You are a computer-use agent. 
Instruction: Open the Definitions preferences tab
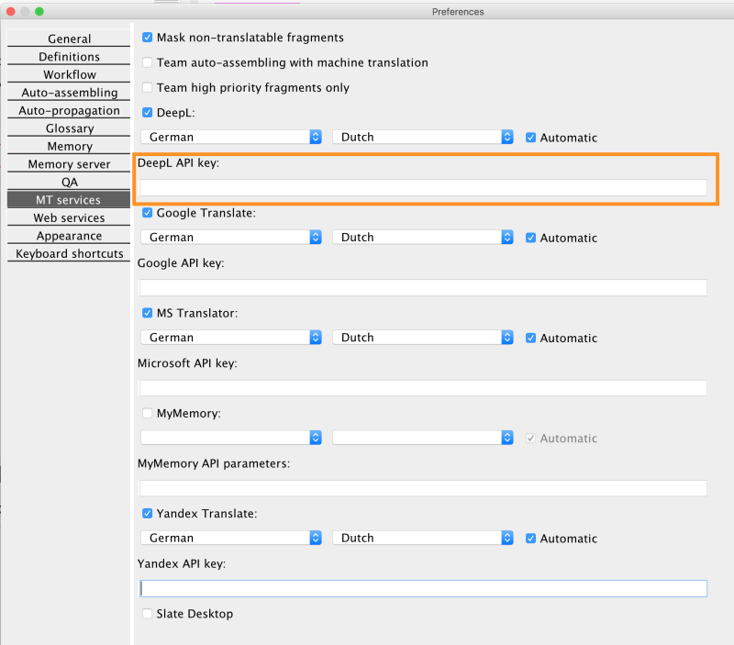click(69, 56)
